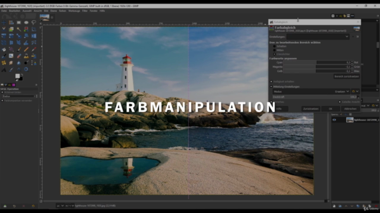Select the Text tool

pos(4,70)
